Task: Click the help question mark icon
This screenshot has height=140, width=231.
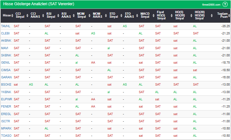Action: [225, 4]
